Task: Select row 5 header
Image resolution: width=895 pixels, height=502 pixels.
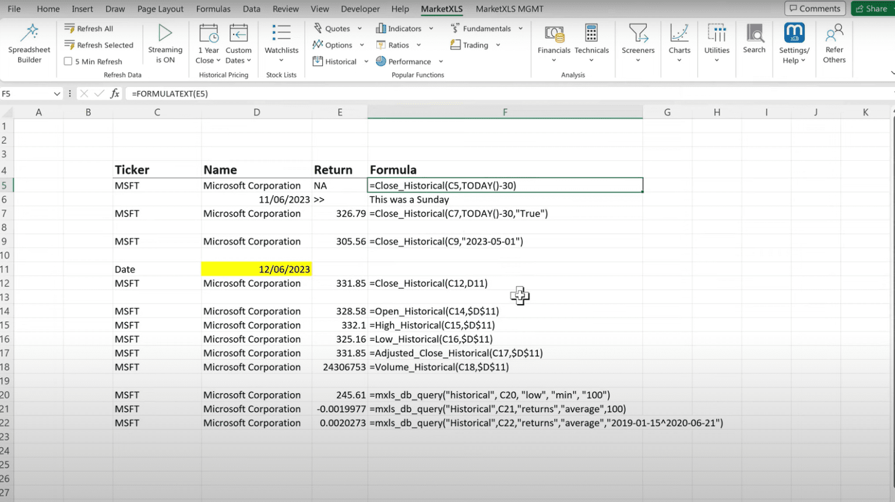Action: tap(6, 185)
